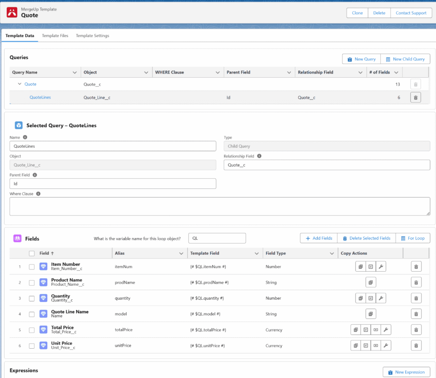436x378 pixels.
Task: Delete the Quantity field via trash icon
Action: (416, 298)
